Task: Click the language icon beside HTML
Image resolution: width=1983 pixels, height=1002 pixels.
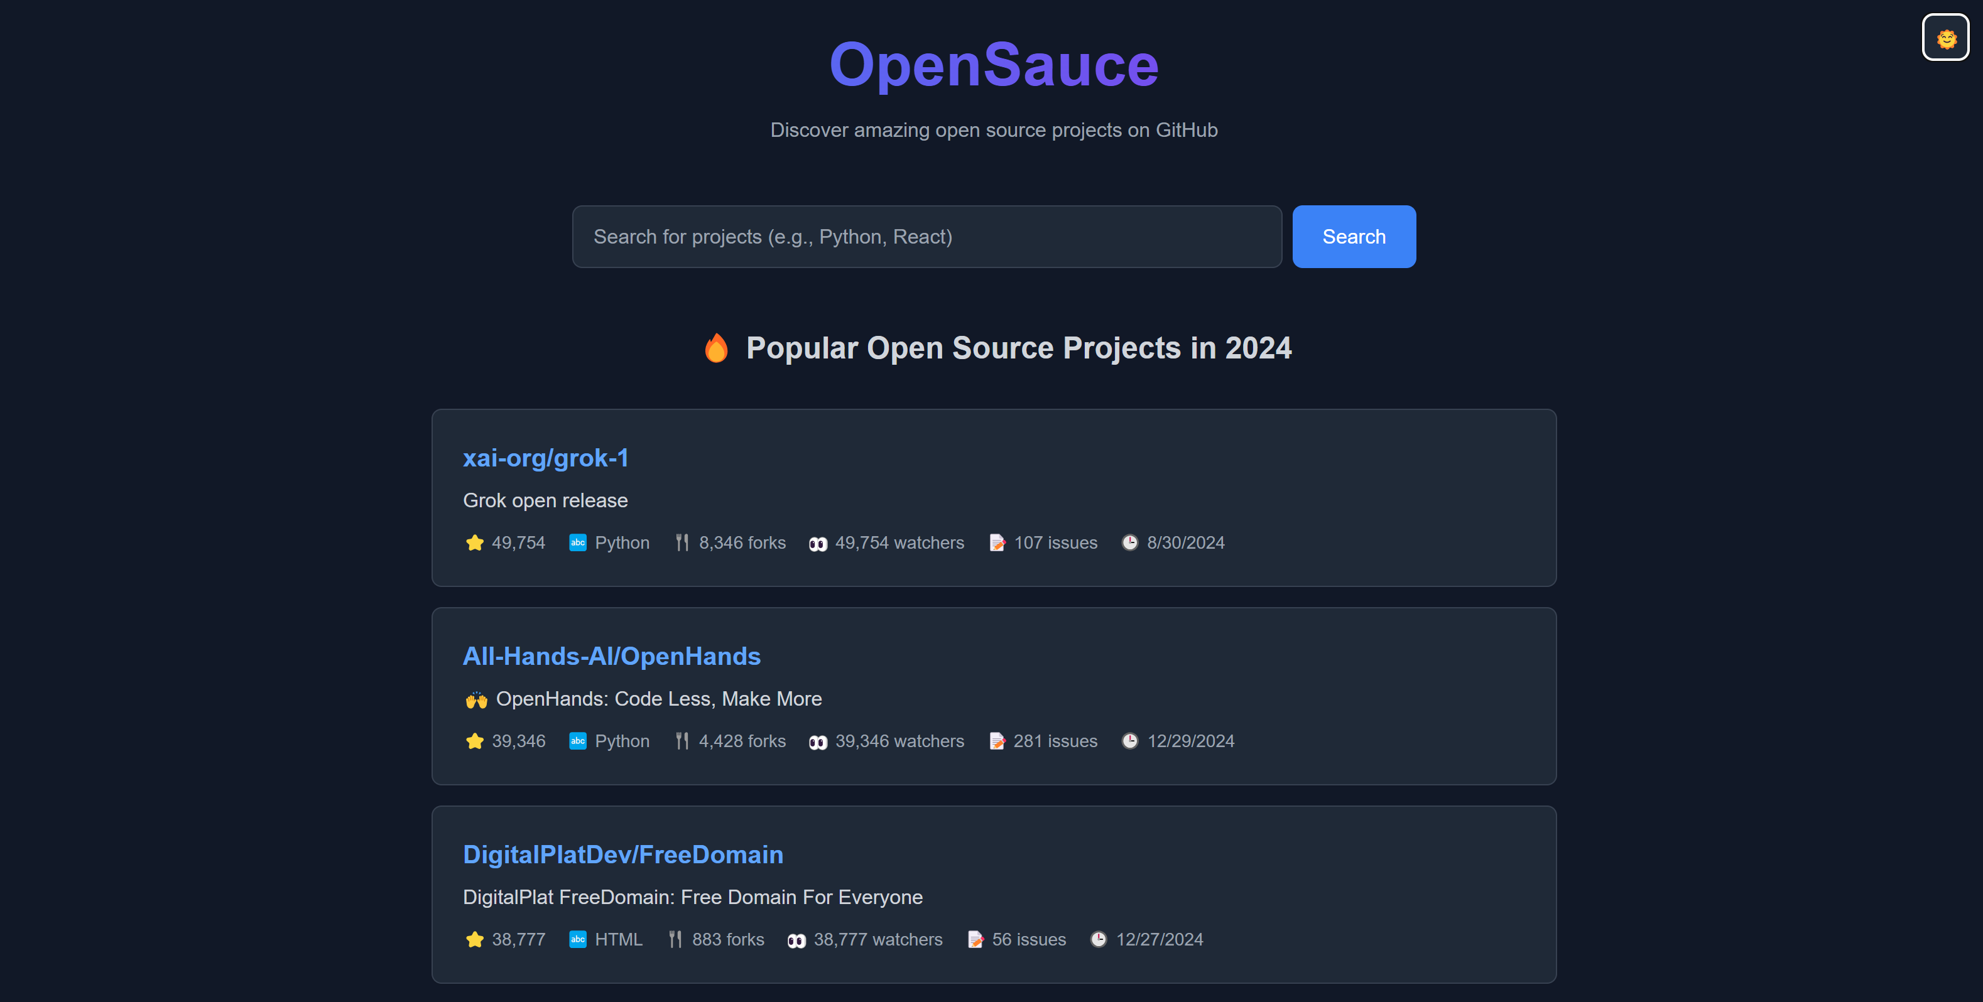Action: click(577, 940)
